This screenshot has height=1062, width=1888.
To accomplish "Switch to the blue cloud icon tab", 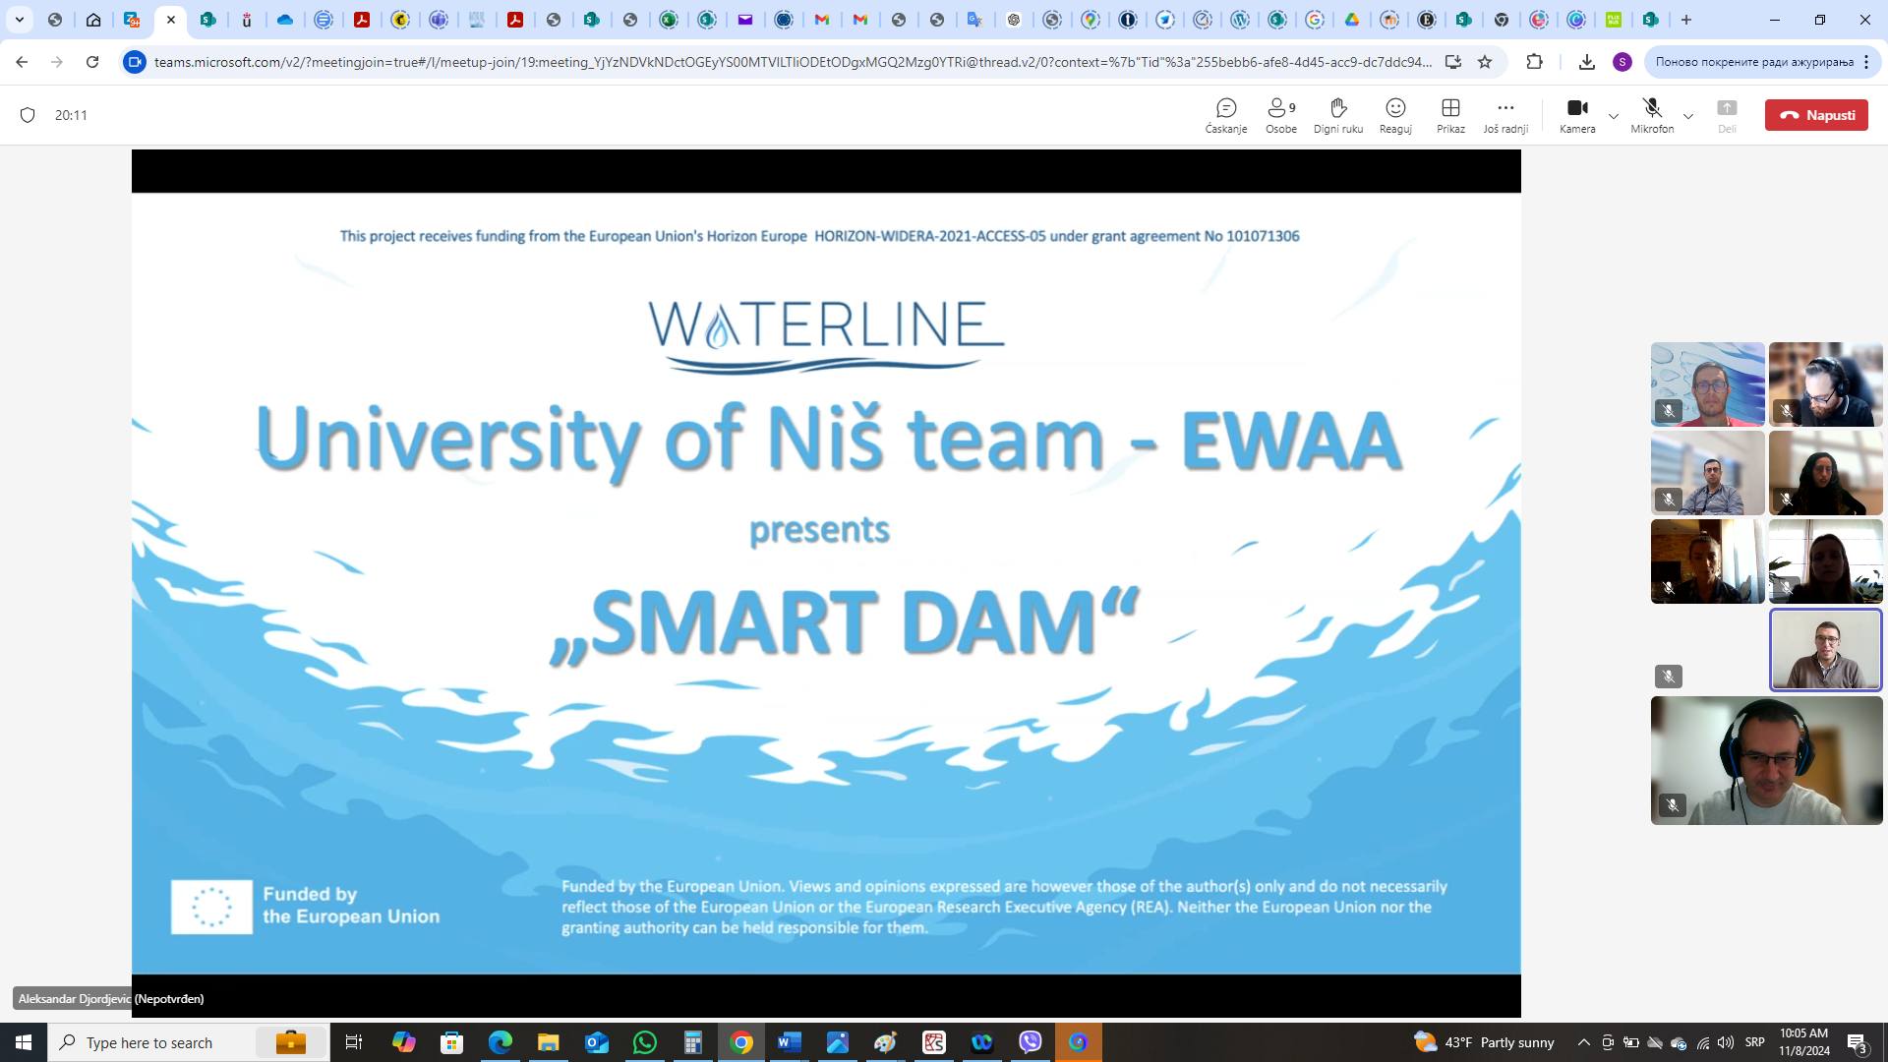I will click(x=285, y=20).
